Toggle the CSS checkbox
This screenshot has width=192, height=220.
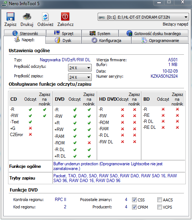(x=134, y=200)
